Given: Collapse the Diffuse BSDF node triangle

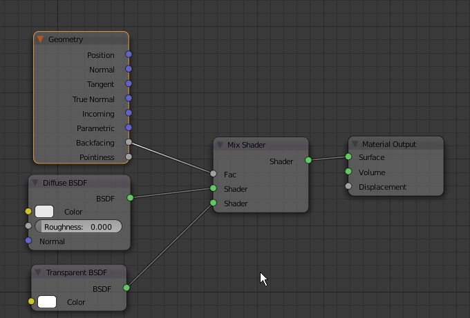Looking at the screenshot, I should tap(35, 183).
